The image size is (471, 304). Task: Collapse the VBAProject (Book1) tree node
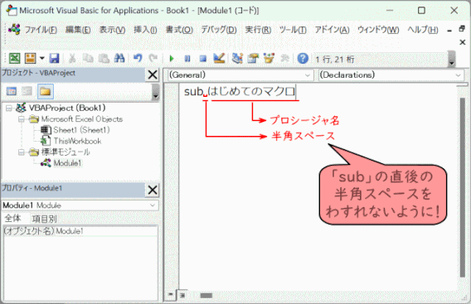[9, 108]
